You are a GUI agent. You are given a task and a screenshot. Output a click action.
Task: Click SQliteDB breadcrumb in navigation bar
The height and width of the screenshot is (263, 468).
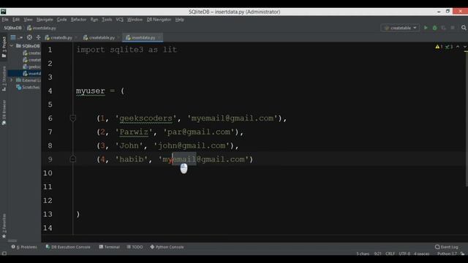[x=12, y=28]
